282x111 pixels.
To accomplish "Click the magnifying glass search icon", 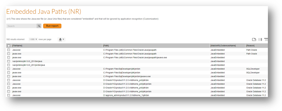I will click(39, 26).
